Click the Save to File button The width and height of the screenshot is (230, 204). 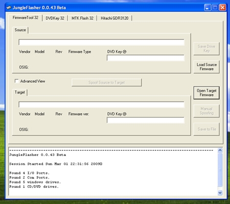[x=206, y=129]
